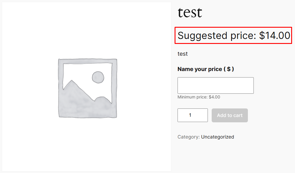This screenshot has height=173, width=295.
Task: Click the dollar sign in price label
Action: click(229, 69)
